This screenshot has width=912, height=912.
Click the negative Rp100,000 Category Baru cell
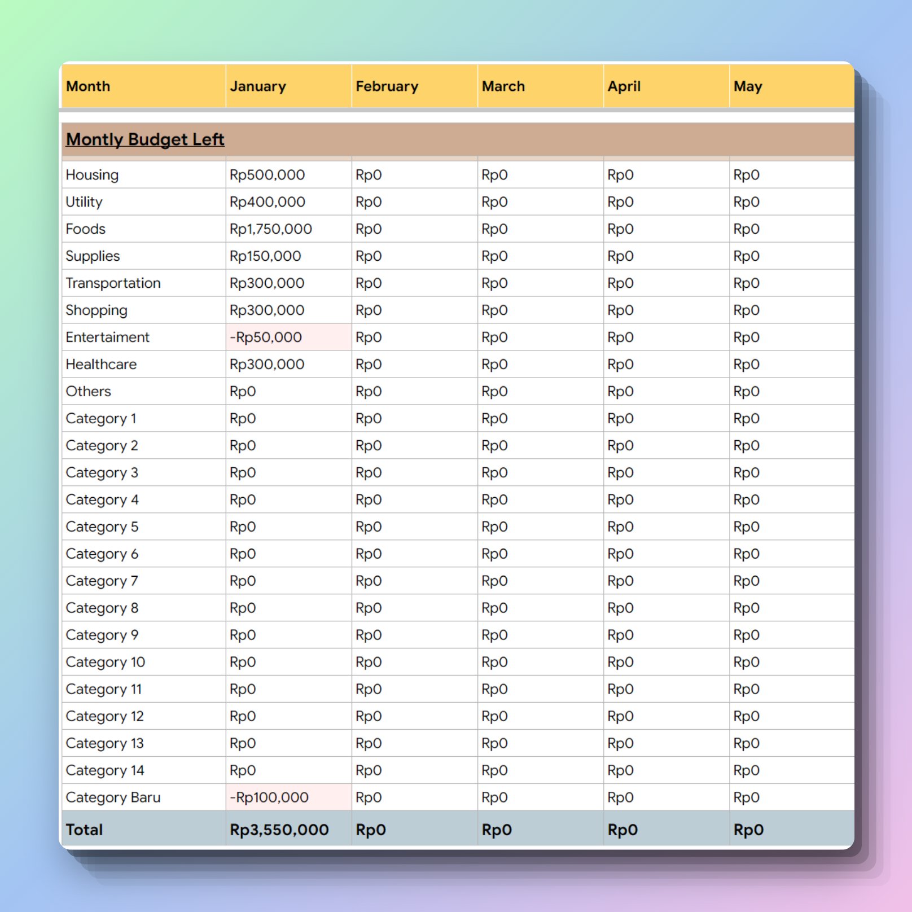270,797
